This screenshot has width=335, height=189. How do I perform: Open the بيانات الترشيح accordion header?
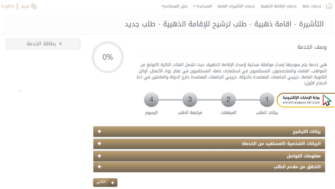209,132
